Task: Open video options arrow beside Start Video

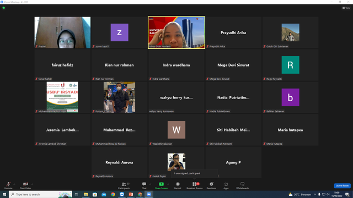Action: pyautogui.click(x=33, y=184)
